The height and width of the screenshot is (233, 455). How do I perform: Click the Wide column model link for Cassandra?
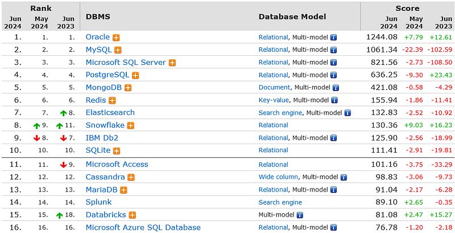[278, 177]
